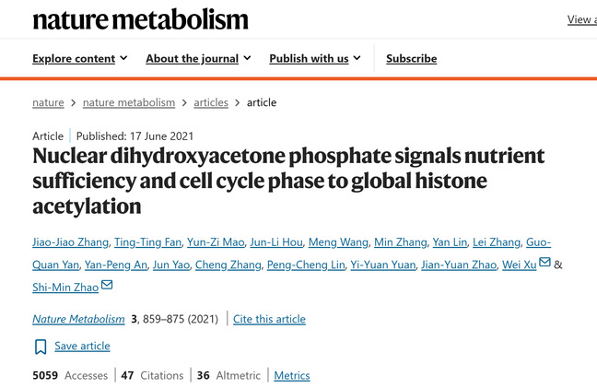Screen dimensions: 597x388
Task: Navigate to nature metabolism breadcrumb
Action: point(129,102)
